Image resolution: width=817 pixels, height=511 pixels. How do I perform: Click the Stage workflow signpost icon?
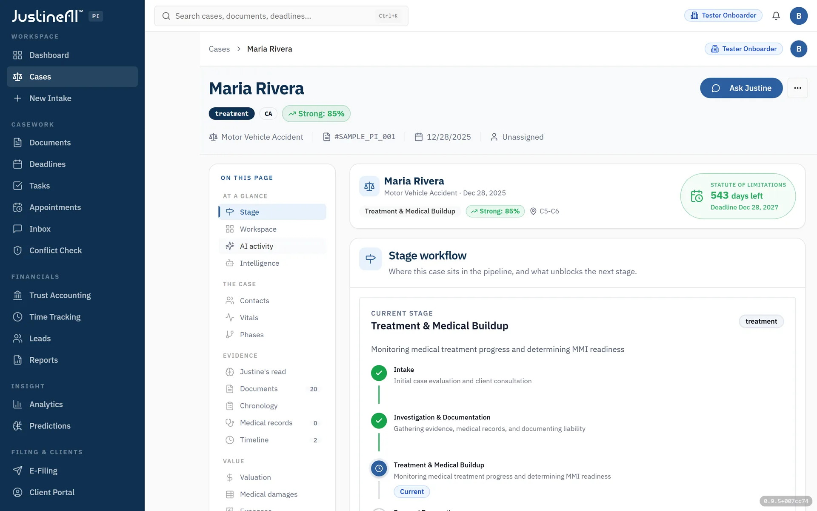pos(370,258)
